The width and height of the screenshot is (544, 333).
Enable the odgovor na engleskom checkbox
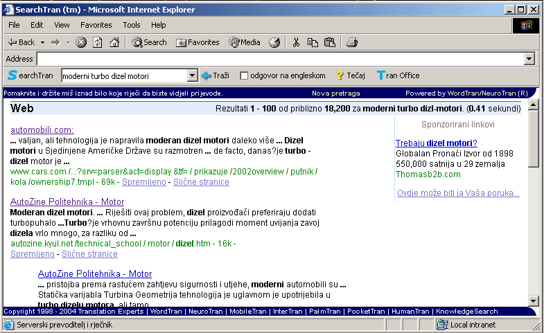pyautogui.click(x=244, y=75)
